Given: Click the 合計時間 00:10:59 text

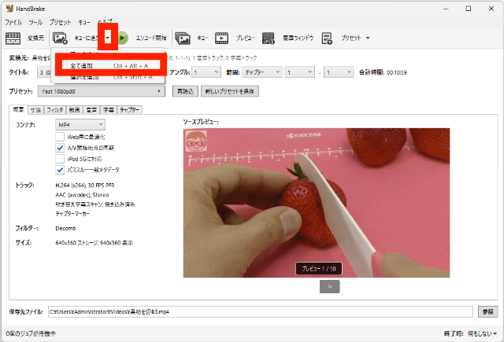Looking at the screenshot, I should (x=383, y=72).
